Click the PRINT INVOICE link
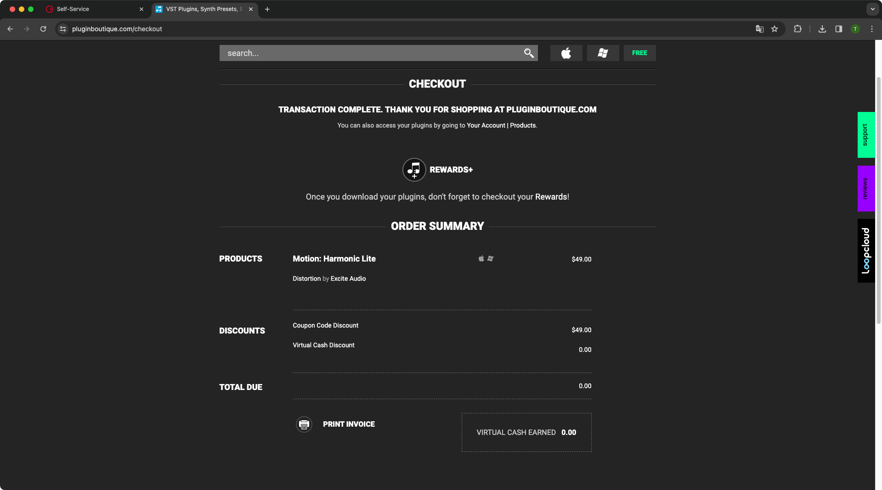 (349, 424)
